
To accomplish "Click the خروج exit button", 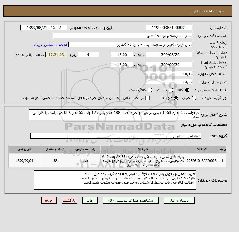I will pos(49,200).
